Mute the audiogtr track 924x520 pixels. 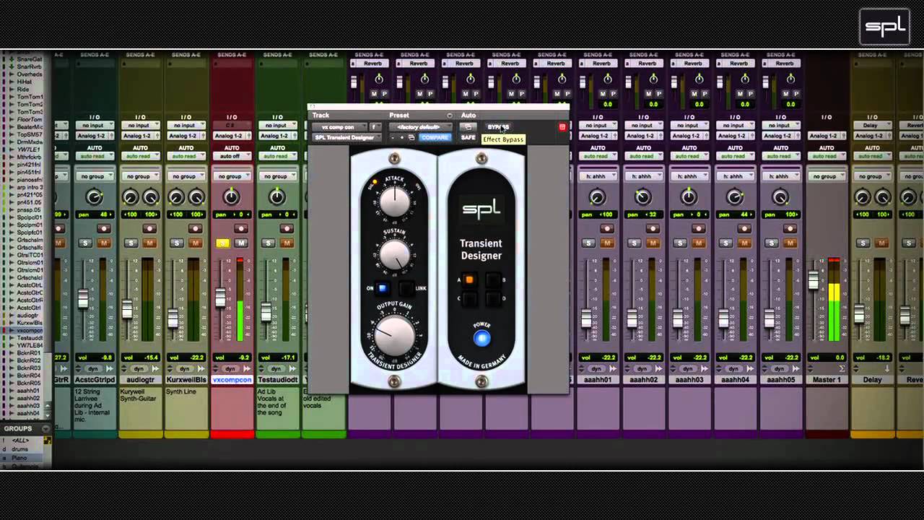(149, 243)
